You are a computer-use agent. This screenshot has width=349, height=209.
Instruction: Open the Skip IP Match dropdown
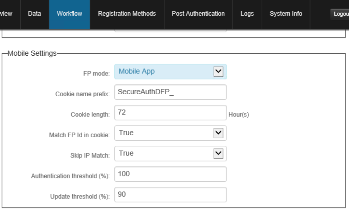click(171, 154)
